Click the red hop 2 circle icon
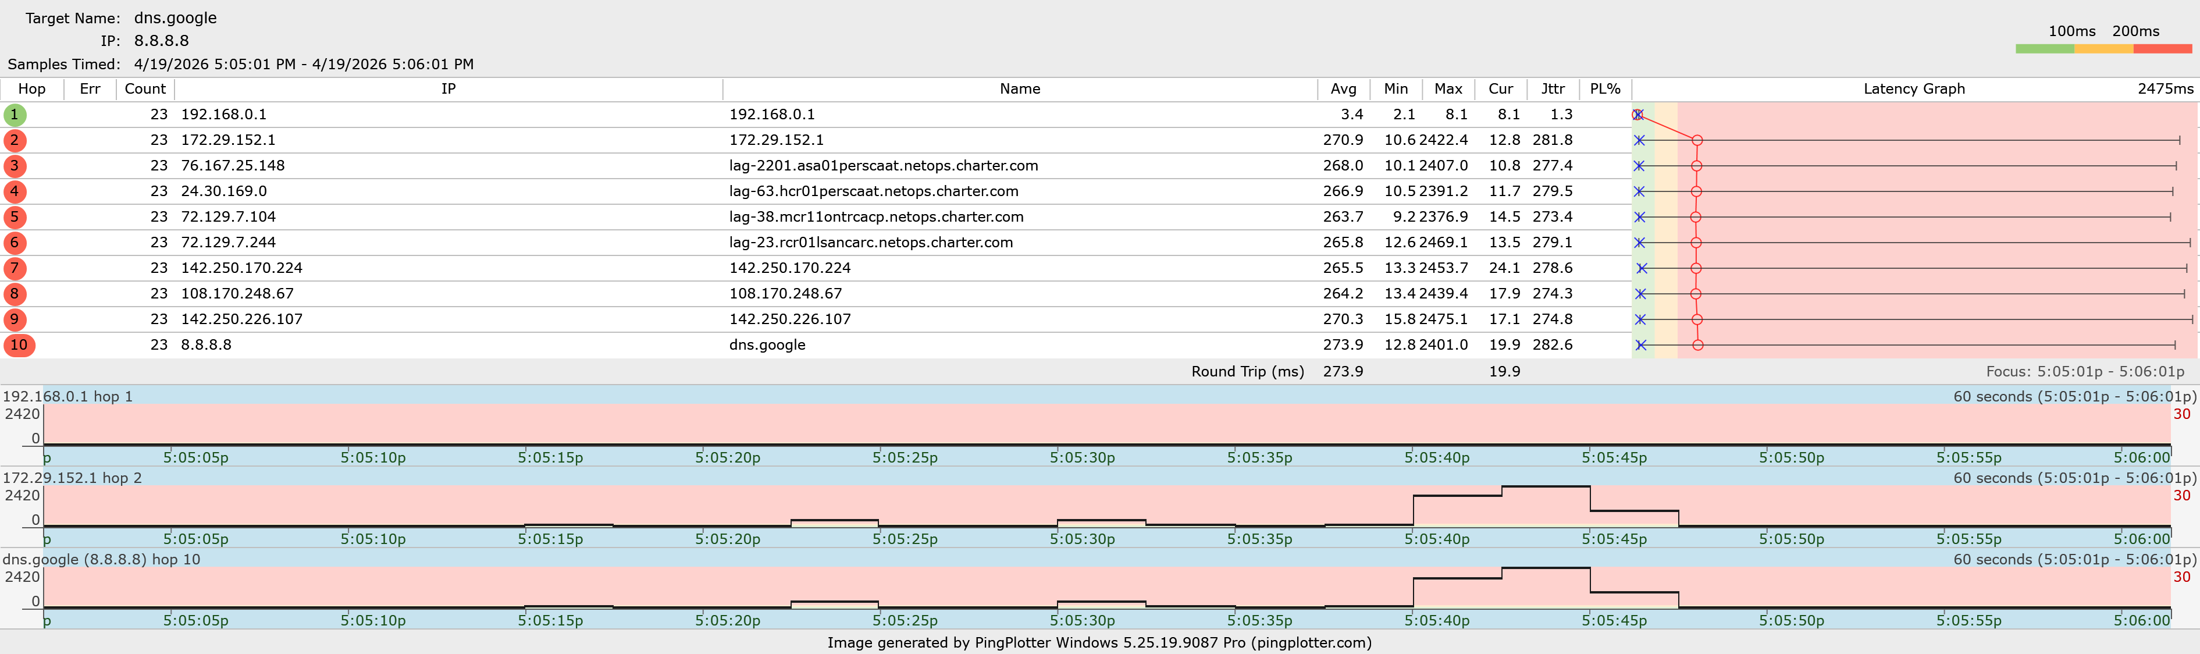The height and width of the screenshot is (654, 2200). click(15, 140)
